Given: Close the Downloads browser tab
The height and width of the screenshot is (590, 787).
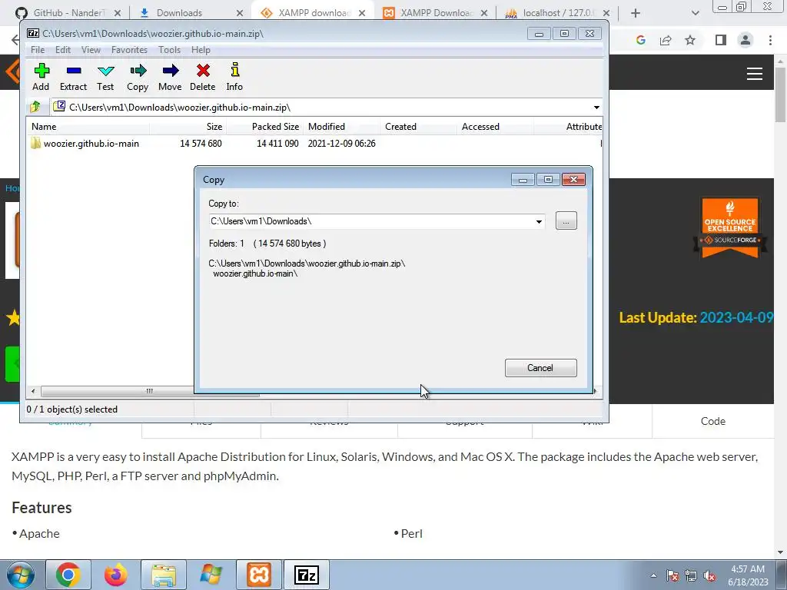Looking at the screenshot, I should pyautogui.click(x=240, y=13).
